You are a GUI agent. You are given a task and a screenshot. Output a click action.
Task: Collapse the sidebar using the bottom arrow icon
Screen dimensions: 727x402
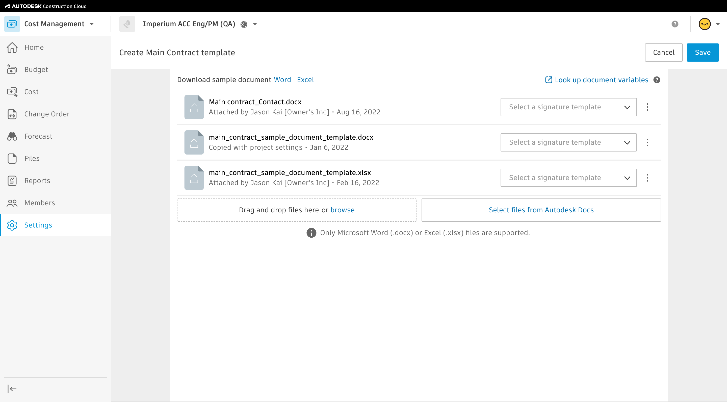(x=12, y=389)
